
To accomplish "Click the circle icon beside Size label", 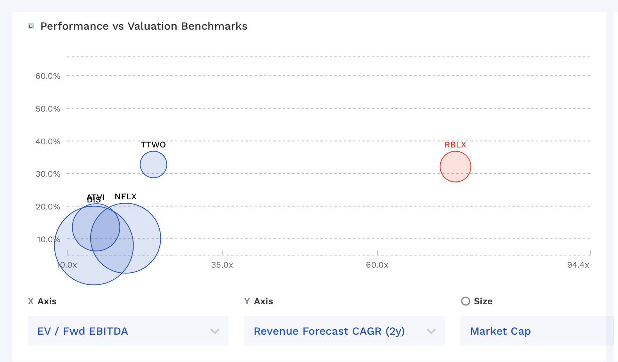I will click(x=466, y=301).
